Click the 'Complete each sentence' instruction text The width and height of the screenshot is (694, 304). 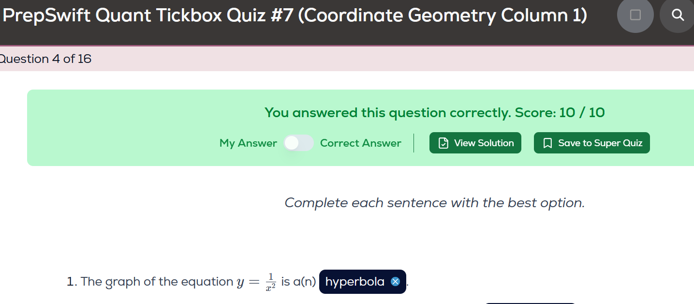434,202
